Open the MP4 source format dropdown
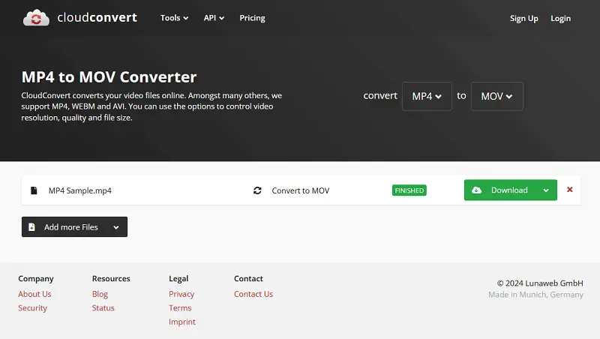This screenshot has width=600, height=339. [427, 96]
